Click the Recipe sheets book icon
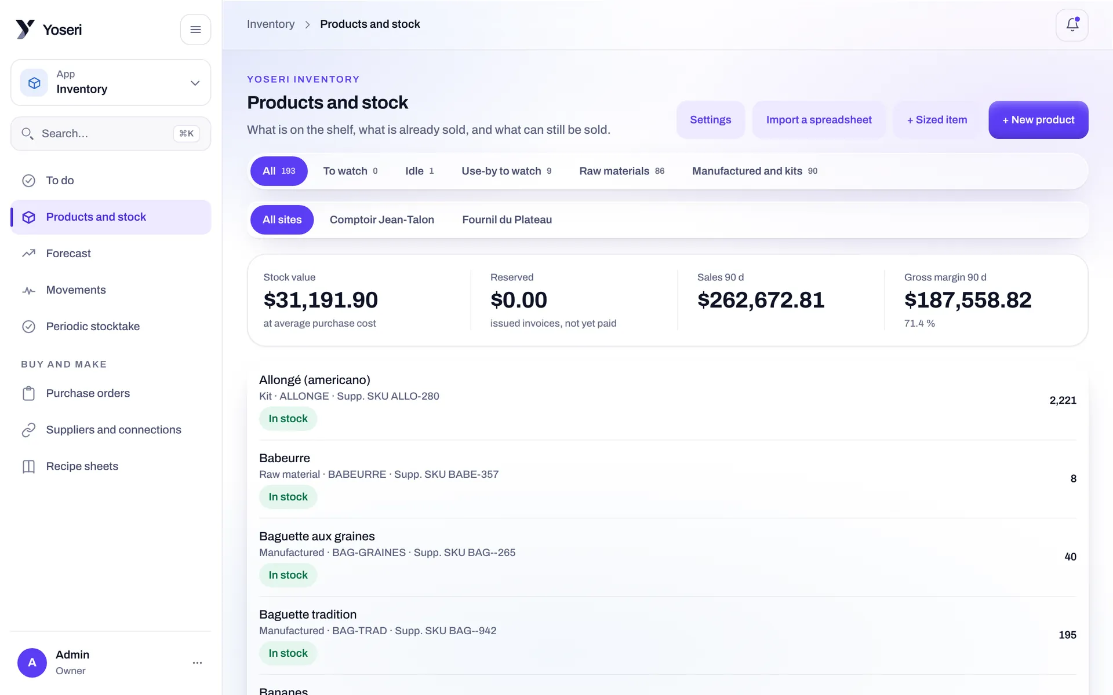Image resolution: width=1113 pixels, height=695 pixels. (28, 467)
